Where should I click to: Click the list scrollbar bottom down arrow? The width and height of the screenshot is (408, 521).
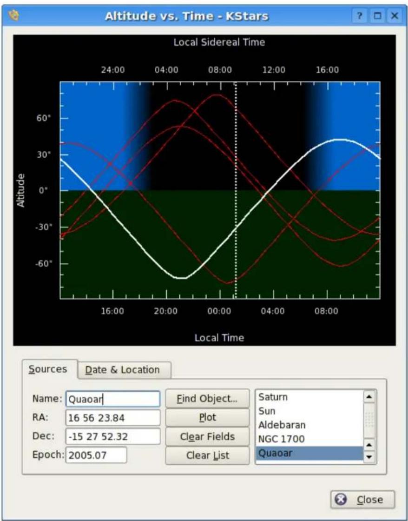pyautogui.click(x=369, y=456)
